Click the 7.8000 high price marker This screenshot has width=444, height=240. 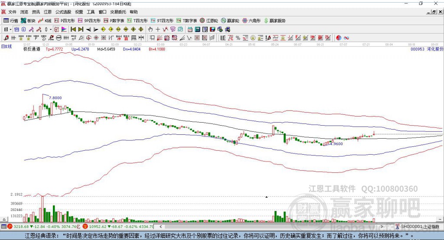[55, 97]
